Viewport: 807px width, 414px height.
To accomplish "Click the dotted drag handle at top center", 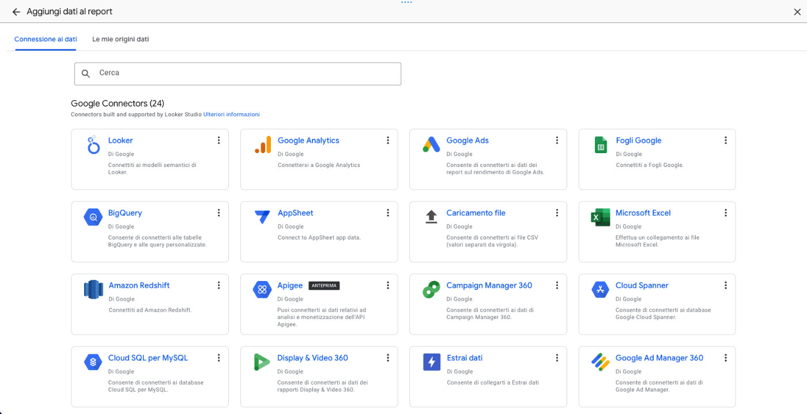I will pyautogui.click(x=406, y=2).
